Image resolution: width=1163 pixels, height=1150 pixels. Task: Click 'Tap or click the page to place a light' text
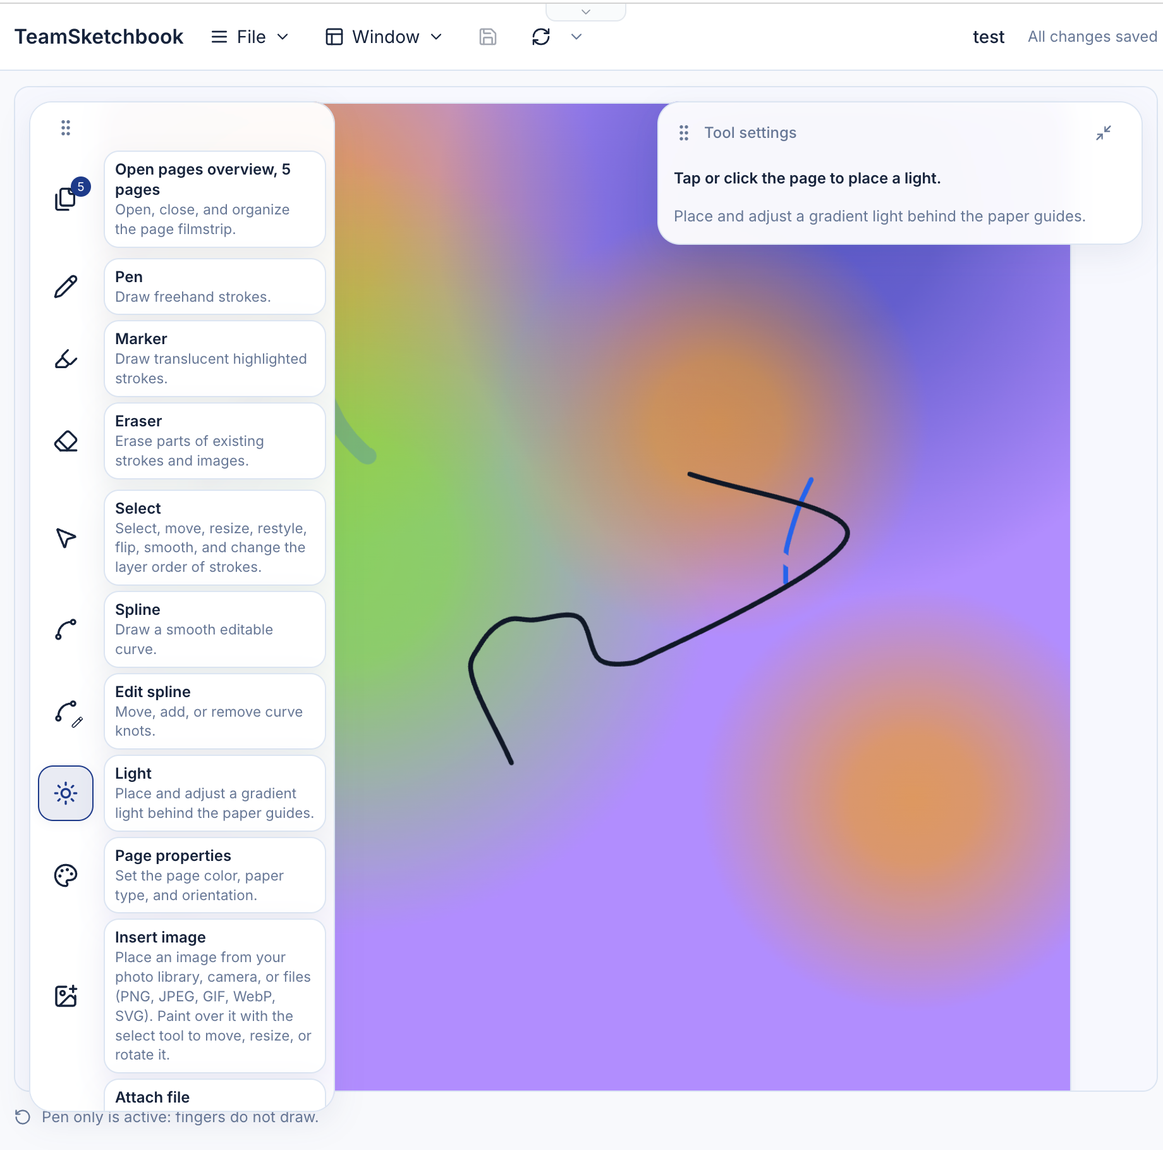807,178
